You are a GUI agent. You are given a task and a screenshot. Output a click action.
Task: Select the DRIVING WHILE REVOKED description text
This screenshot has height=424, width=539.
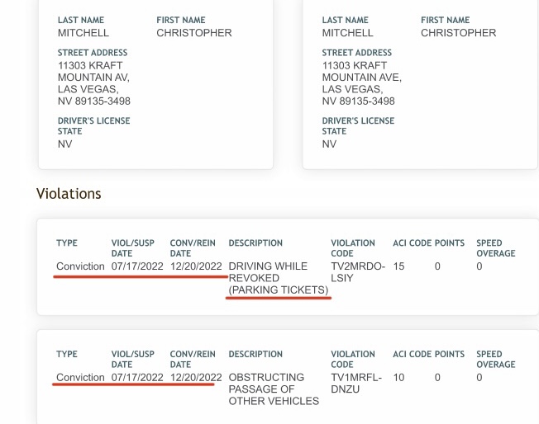pos(267,273)
